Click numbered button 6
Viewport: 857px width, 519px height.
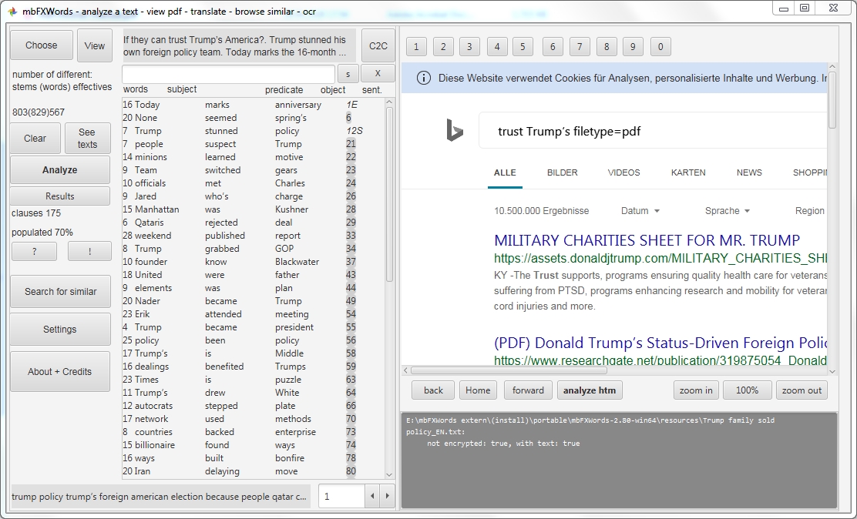point(553,47)
